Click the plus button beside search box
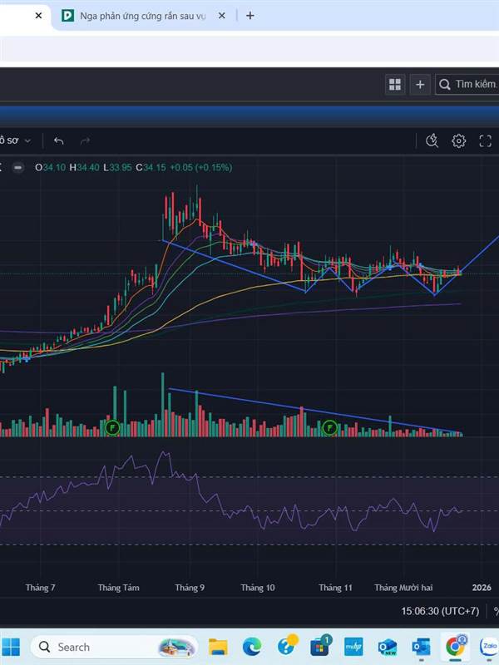 tap(420, 84)
